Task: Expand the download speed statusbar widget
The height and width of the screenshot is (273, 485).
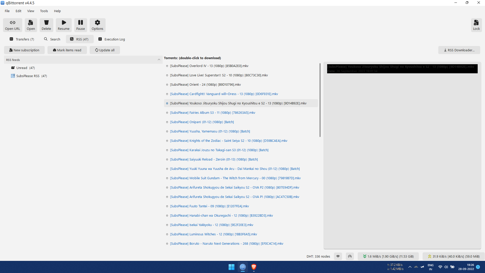Action: click(x=388, y=256)
